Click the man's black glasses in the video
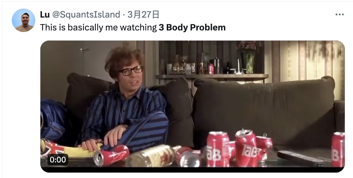353x178 pixels. 131,71
